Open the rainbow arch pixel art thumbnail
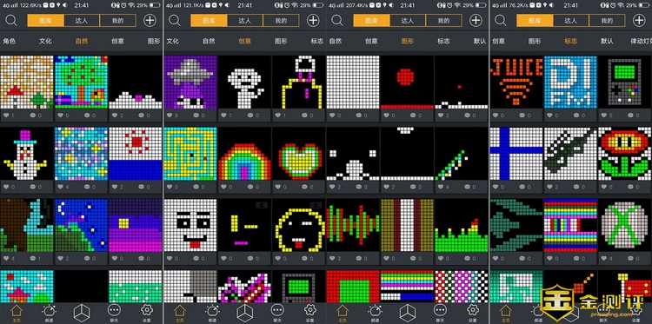 pos(244,153)
